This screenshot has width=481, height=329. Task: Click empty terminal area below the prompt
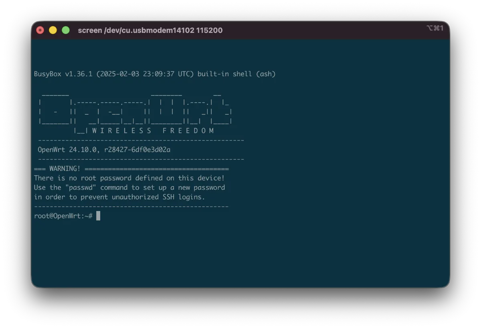point(240,253)
